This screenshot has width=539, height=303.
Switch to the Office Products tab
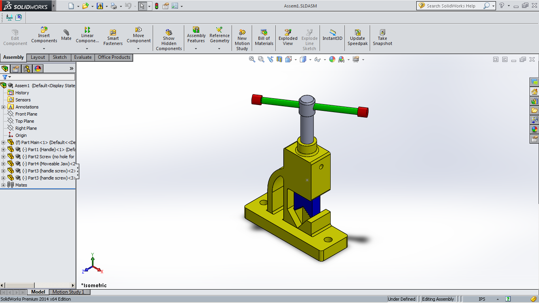[x=114, y=57]
